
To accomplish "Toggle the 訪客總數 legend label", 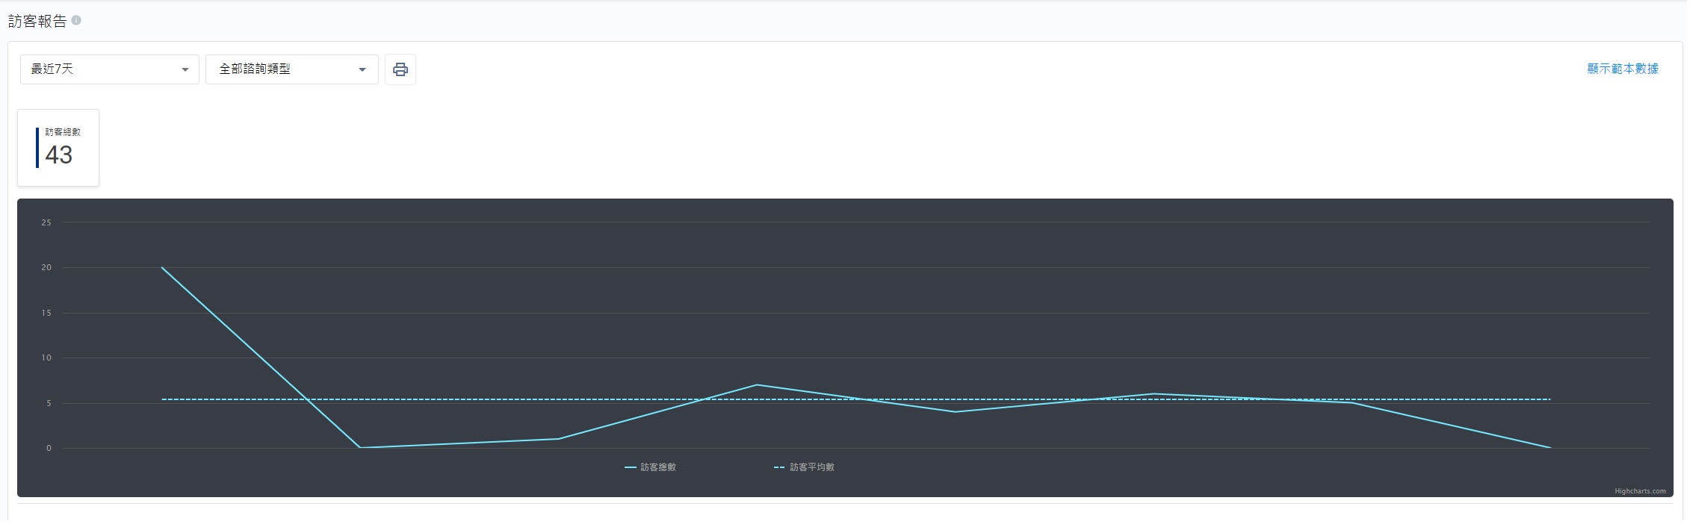I will 658,467.
